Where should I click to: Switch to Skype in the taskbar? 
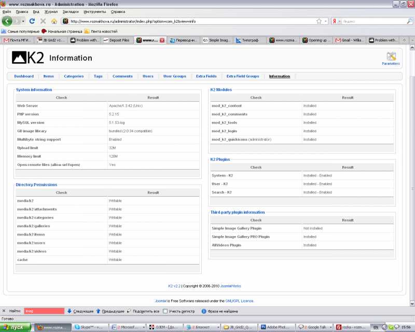91,327
